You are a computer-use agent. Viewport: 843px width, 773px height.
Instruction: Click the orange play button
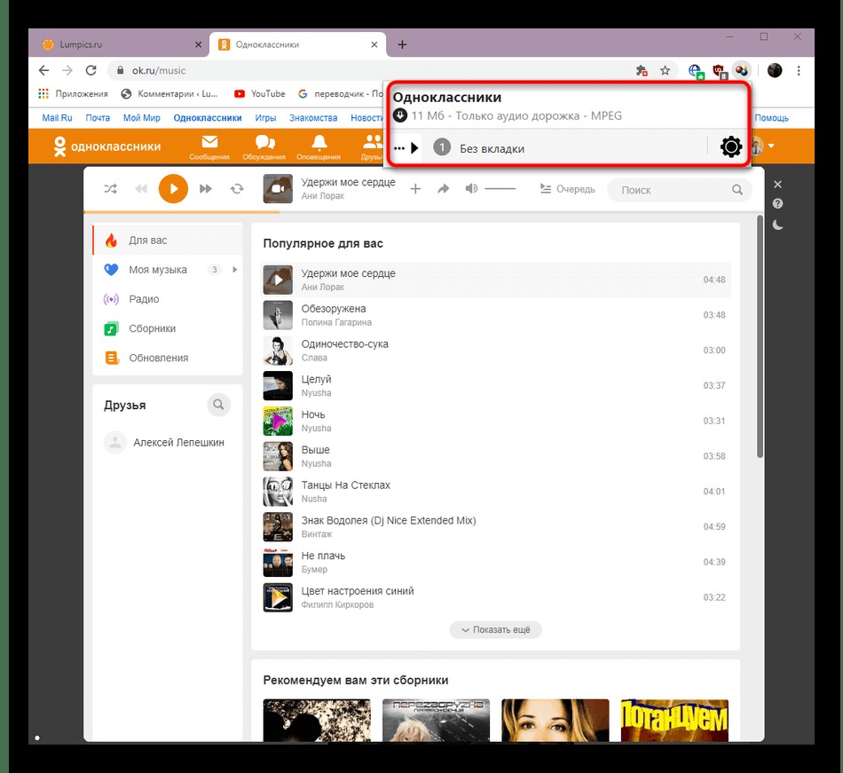tap(173, 189)
